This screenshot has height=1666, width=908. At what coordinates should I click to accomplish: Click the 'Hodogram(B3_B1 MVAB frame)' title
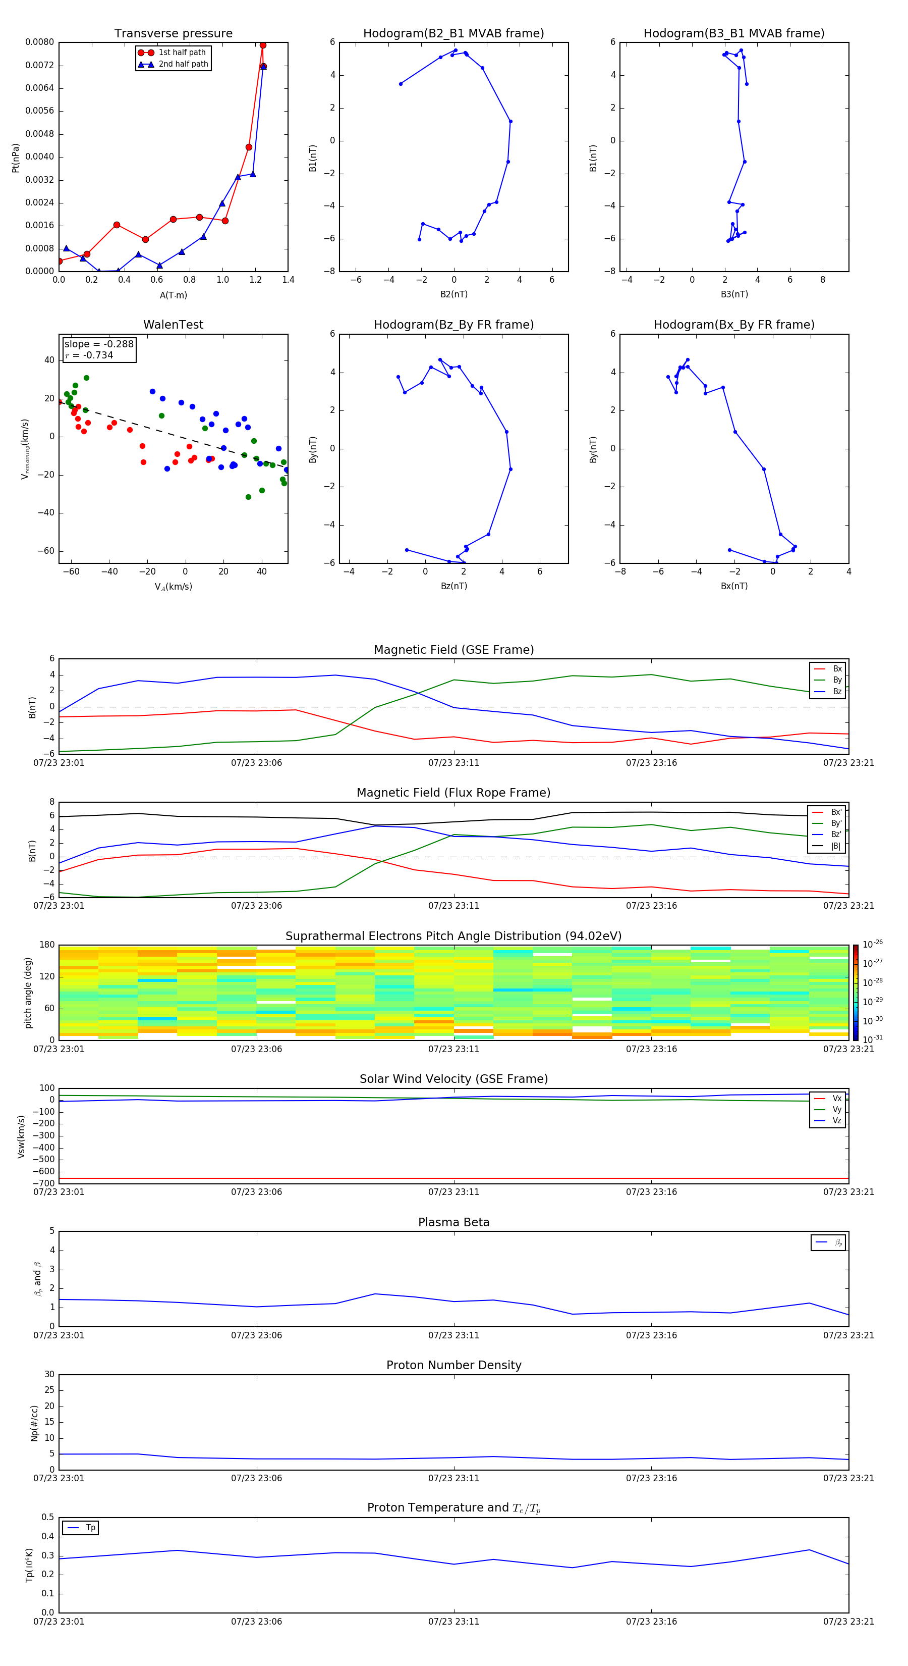coord(734,34)
